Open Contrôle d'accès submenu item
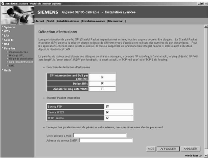The image size is (208, 158). point(18,52)
